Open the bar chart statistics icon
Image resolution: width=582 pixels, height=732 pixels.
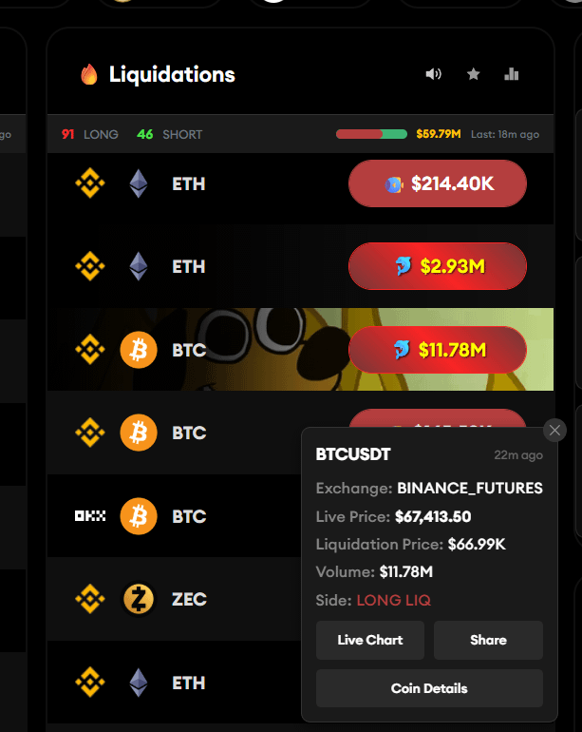click(x=512, y=74)
